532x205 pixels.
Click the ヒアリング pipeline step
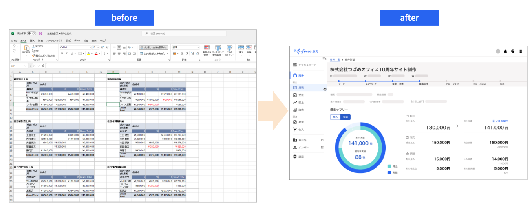[x=371, y=83]
